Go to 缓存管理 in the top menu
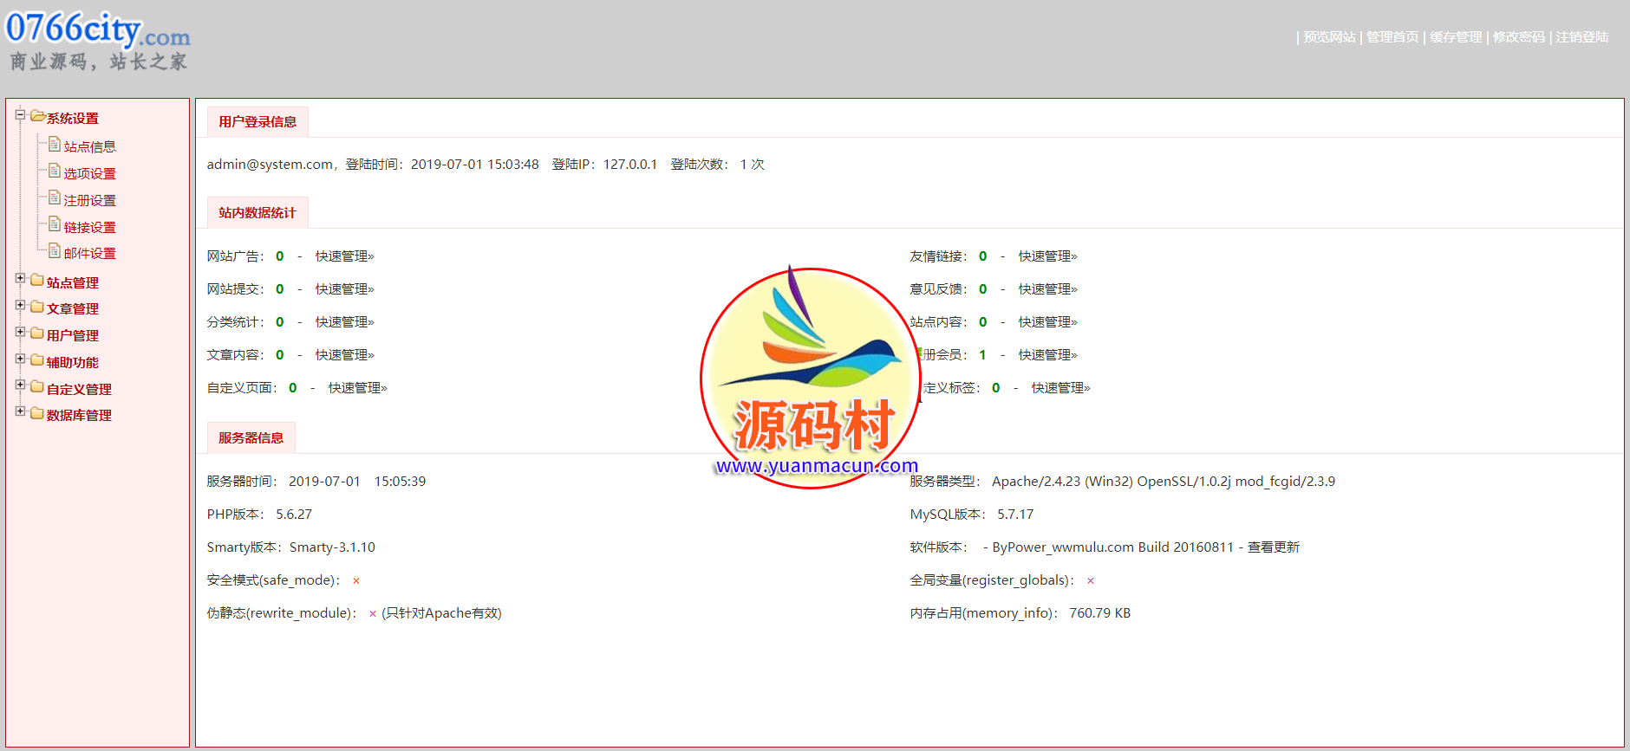The height and width of the screenshot is (751, 1630). (1456, 37)
